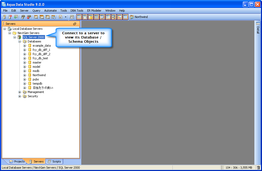The image size is (262, 171).
Task: Click the second magnifier query window icon
Action: tap(42, 17)
